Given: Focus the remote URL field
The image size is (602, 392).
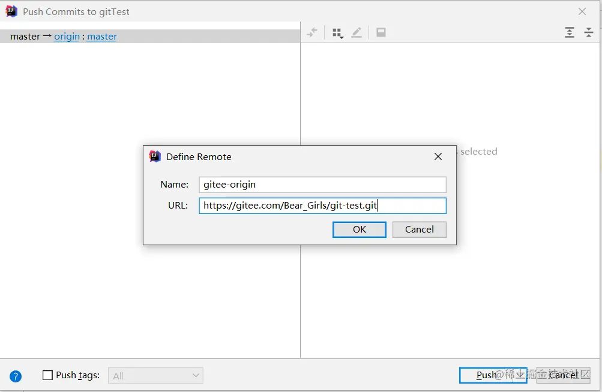Looking at the screenshot, I should (x=322, y=206).
